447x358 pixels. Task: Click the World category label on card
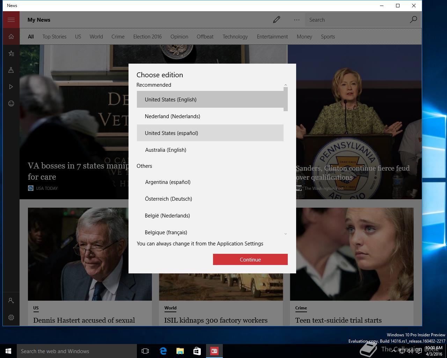(170, 308)
